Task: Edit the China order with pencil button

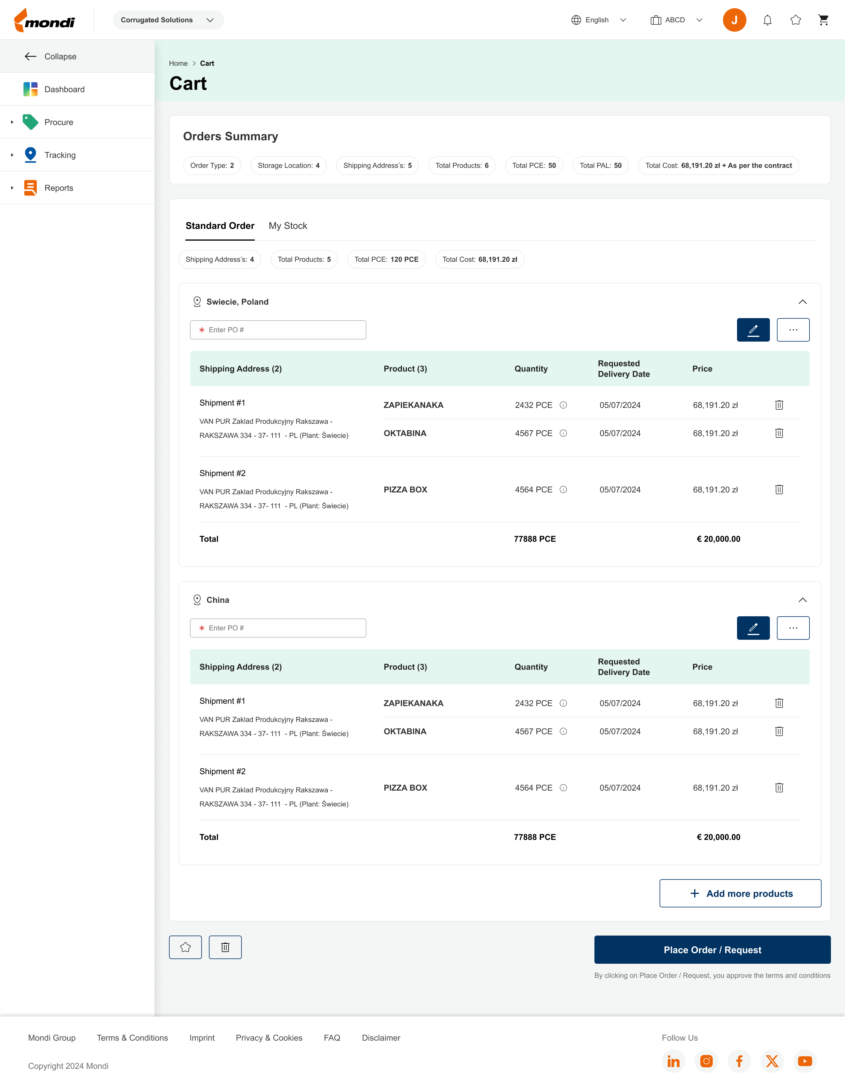Action: tap(753, 628)
